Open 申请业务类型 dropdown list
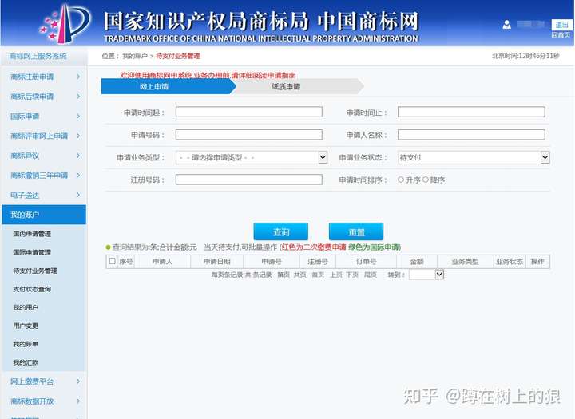The height and width of the screenshot is (419, 575). click(x=252, y=158)
